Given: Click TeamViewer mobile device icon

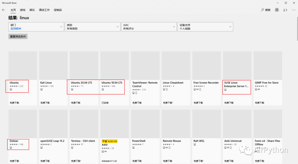Looking at the screenshot, I should [x=136, y=93].
